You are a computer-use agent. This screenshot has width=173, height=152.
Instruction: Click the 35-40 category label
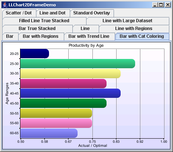click(14, 83)
